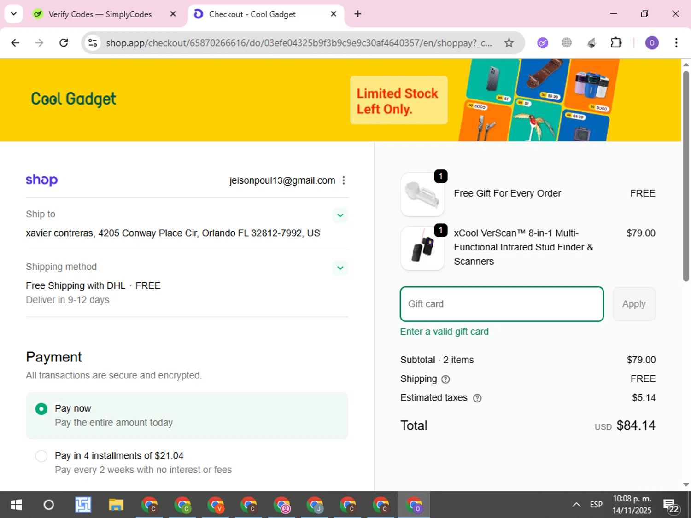Image resolution: width=691 pixels, height=518 pixels.
Task: Open account options next to email
Action: [344, 180]
